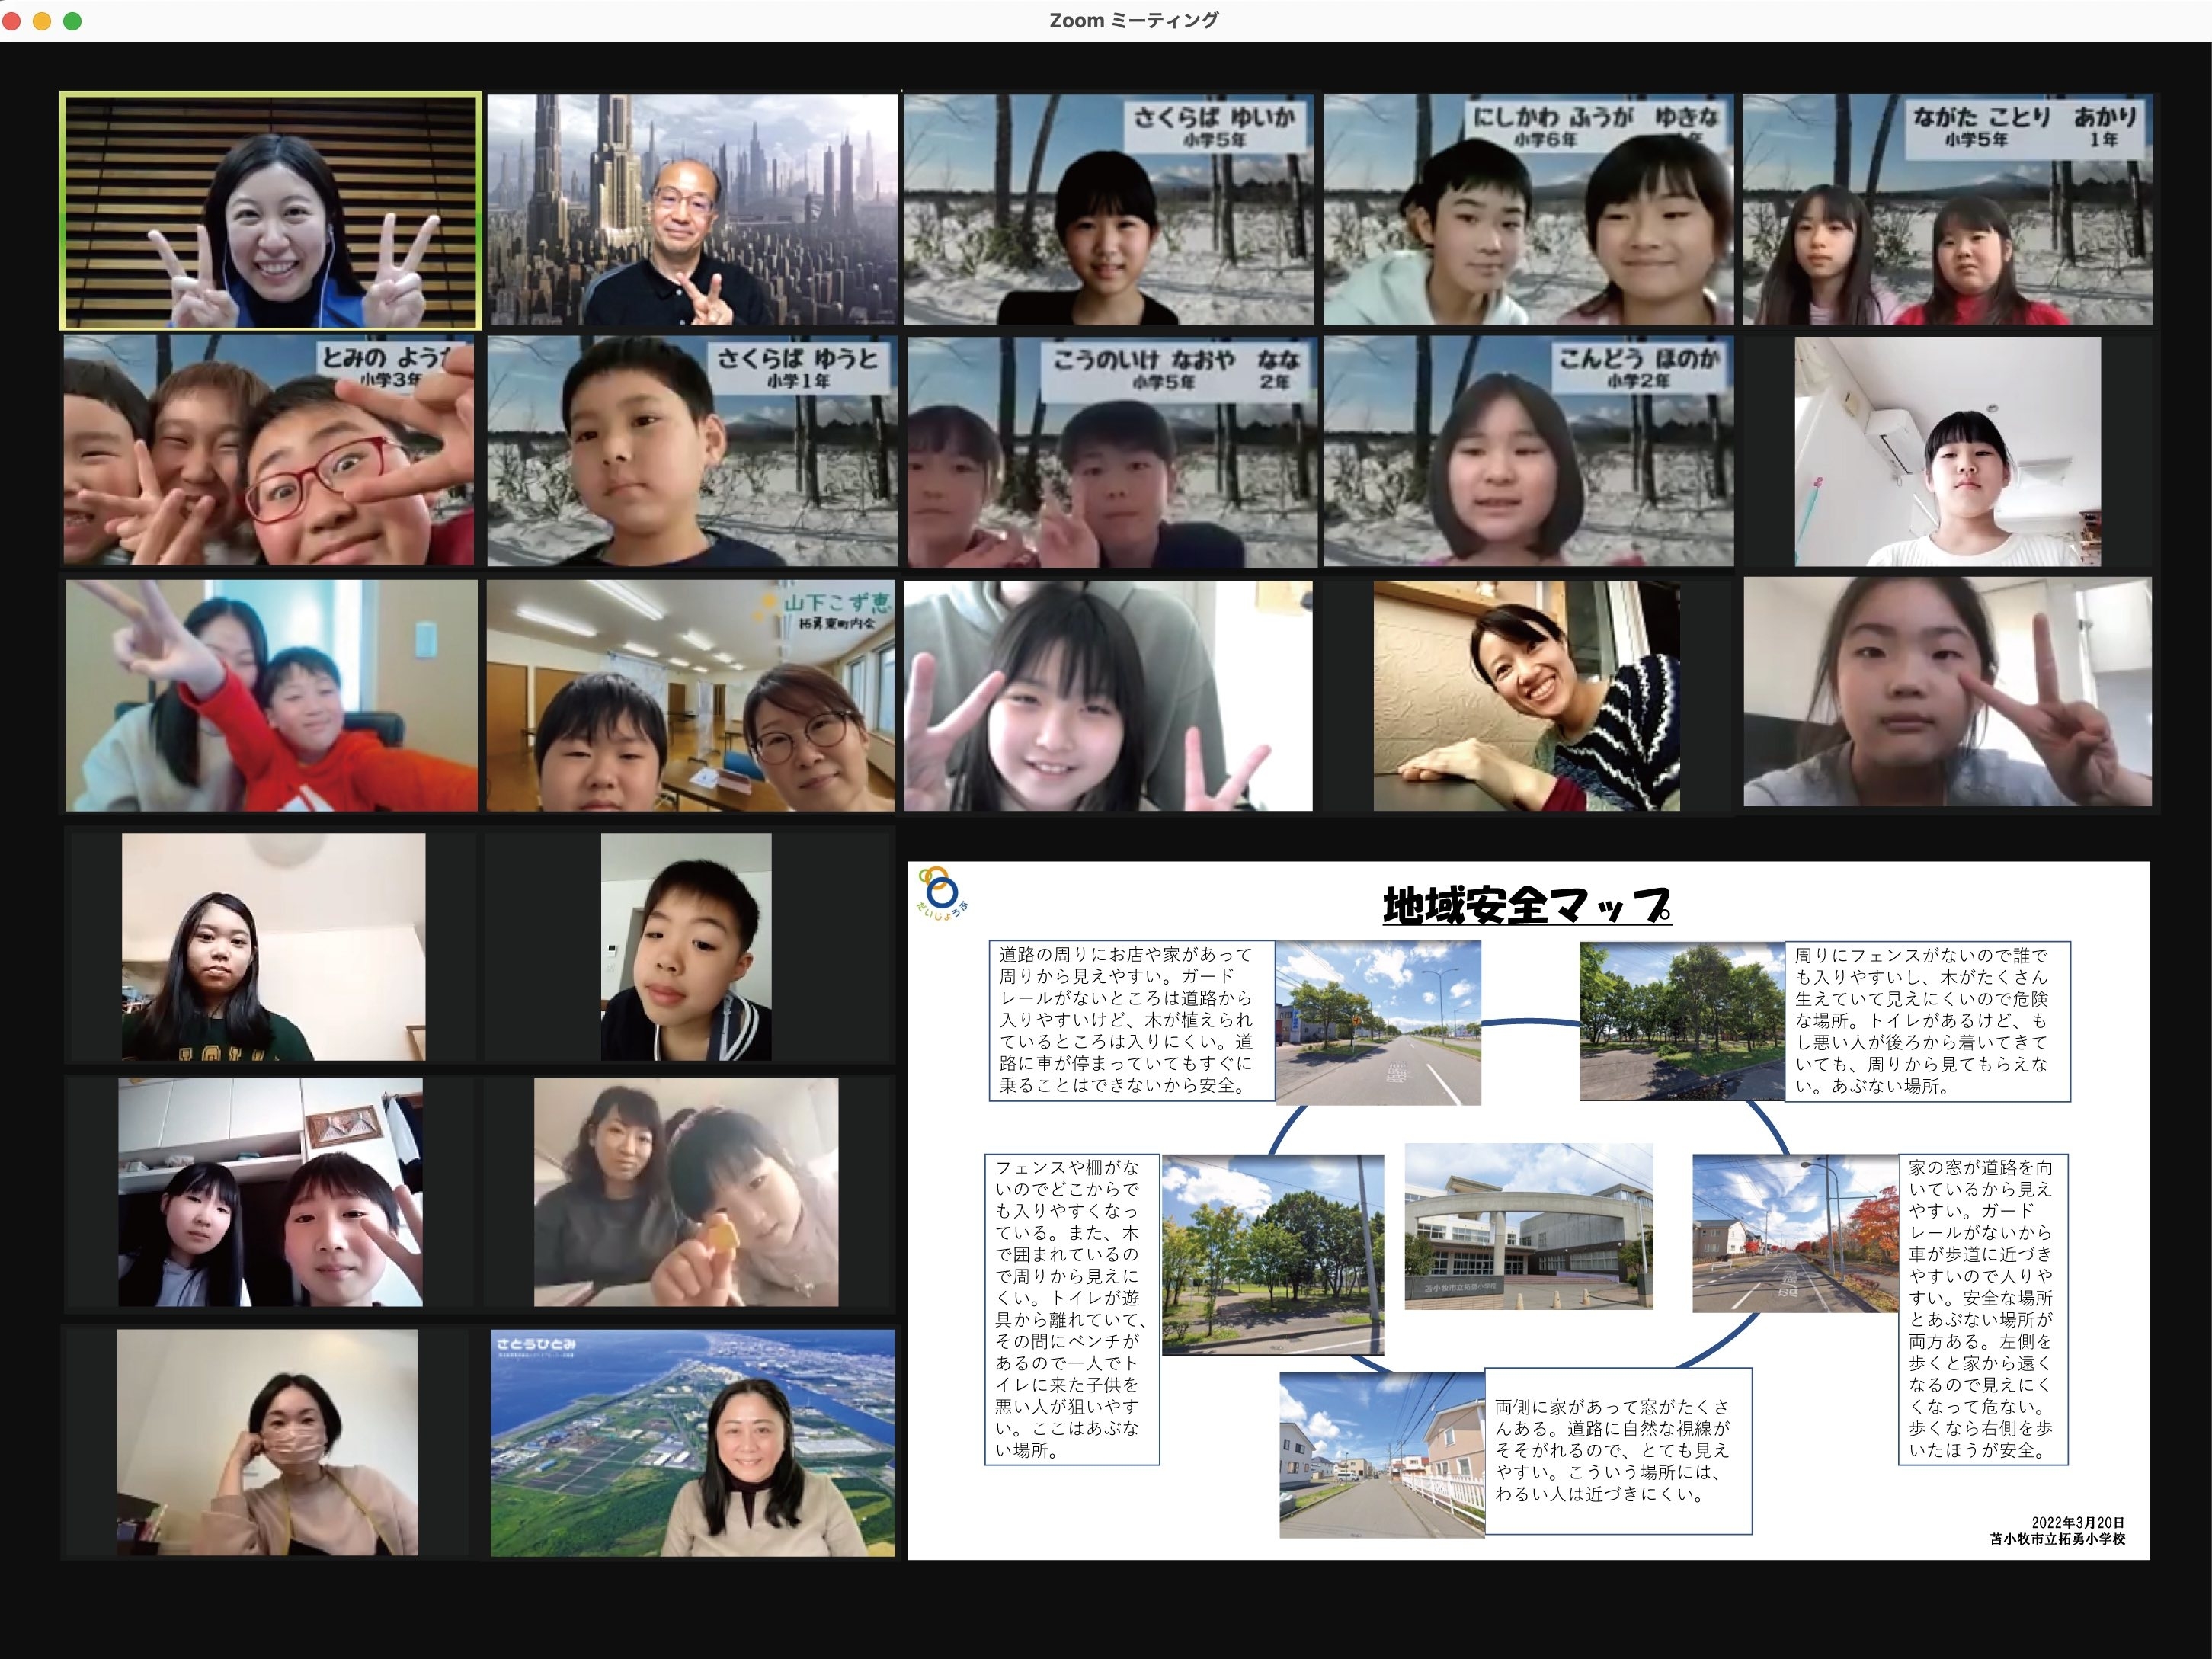
Task: Click the central school building photo on the slide
Action: (1528, 1226)
